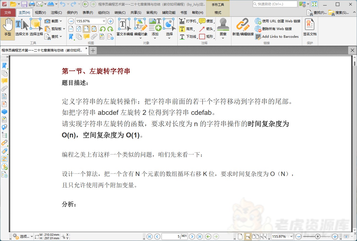Toggle continuous page layout in status bar
357x241 pixels.
click(248, 237)
